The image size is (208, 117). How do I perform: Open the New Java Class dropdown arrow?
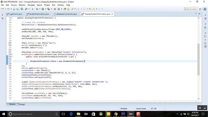(61, 9)
